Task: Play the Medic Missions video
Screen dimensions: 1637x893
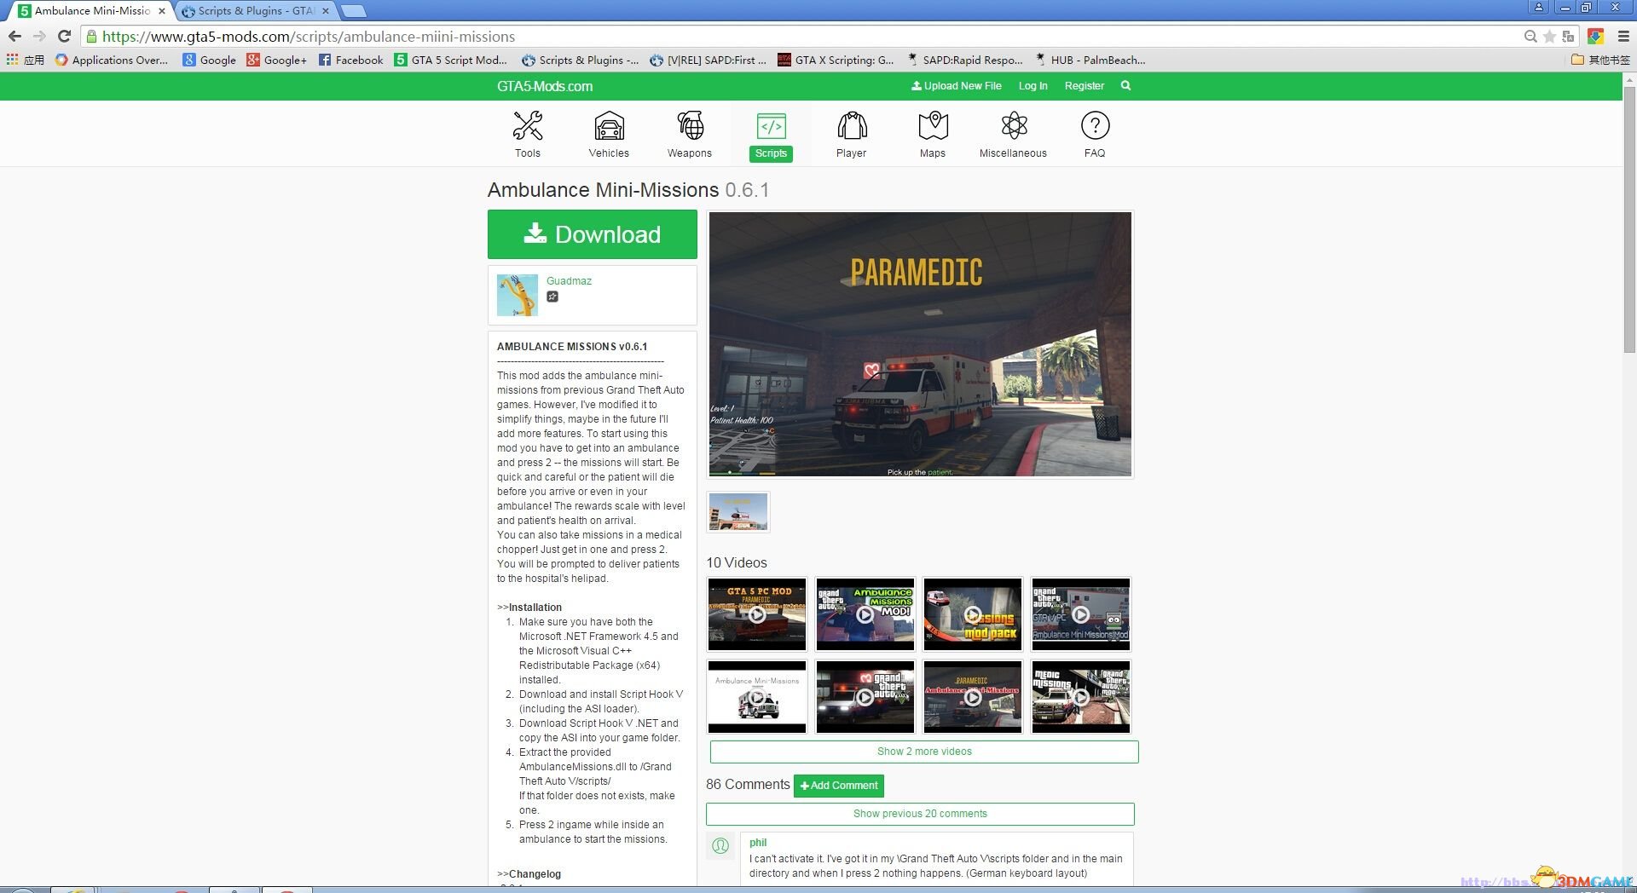Action: [1081, 697]
